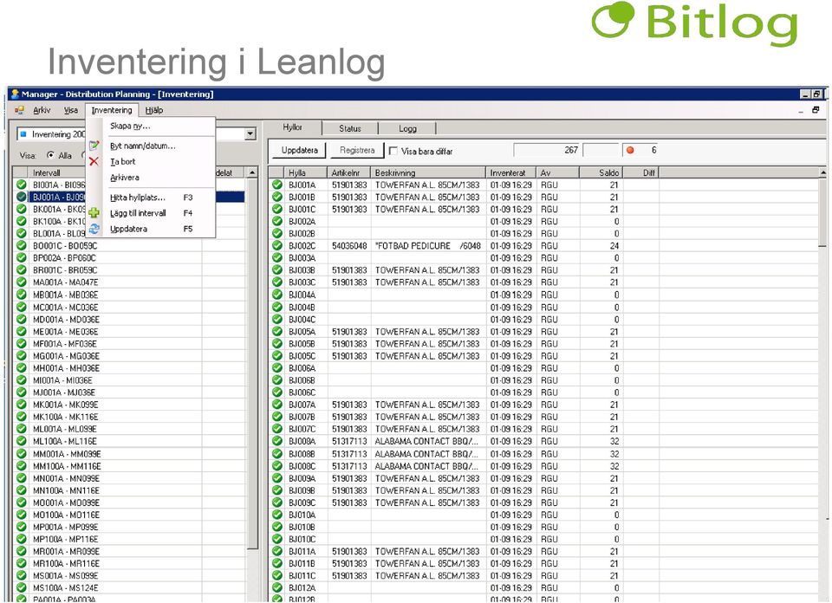Screen dimensions: 832x603
Task: Click the red dot diff indicator icon
Action: [630, 150]
